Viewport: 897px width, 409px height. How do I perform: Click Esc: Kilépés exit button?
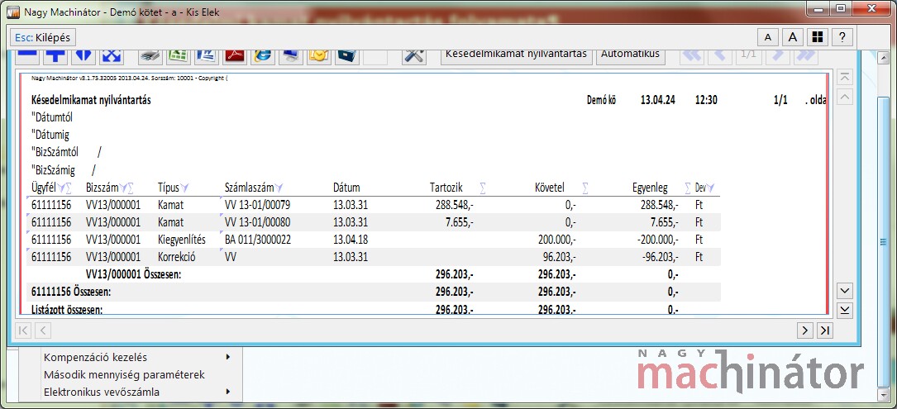pyautogui.click(x=43, y=38)
